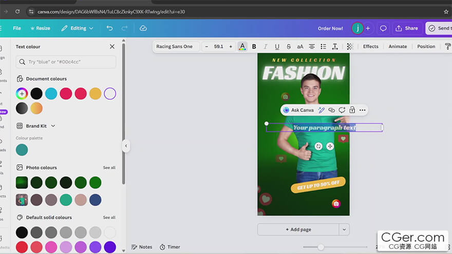Toggle underline formatting
This screenshot has height=254, width=452.
click(x=277, y=47)
